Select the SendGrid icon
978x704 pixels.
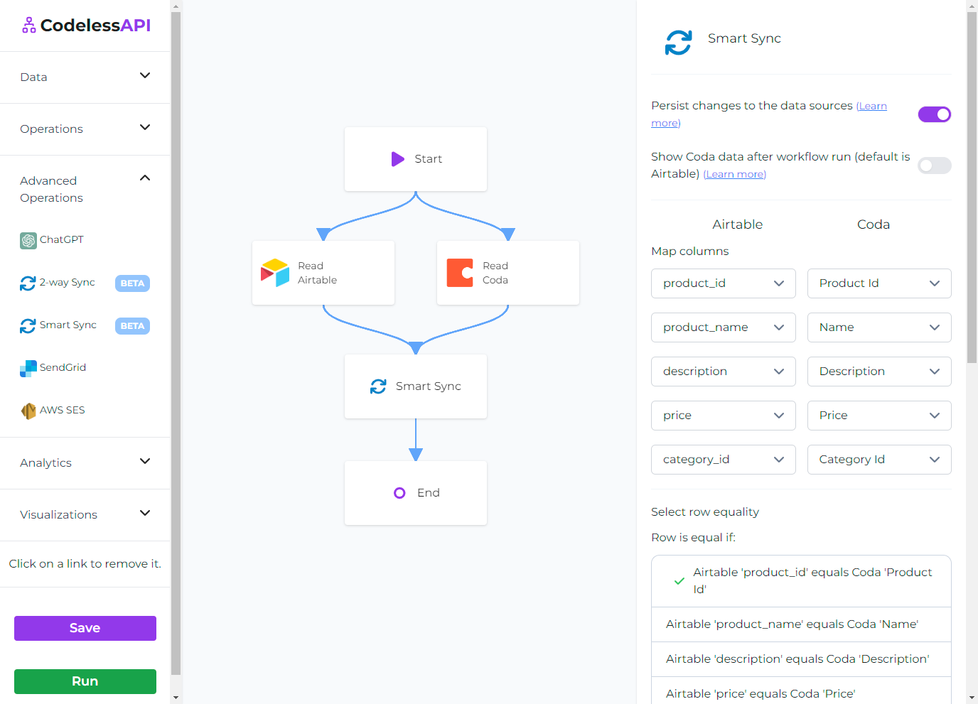(28, 368)
